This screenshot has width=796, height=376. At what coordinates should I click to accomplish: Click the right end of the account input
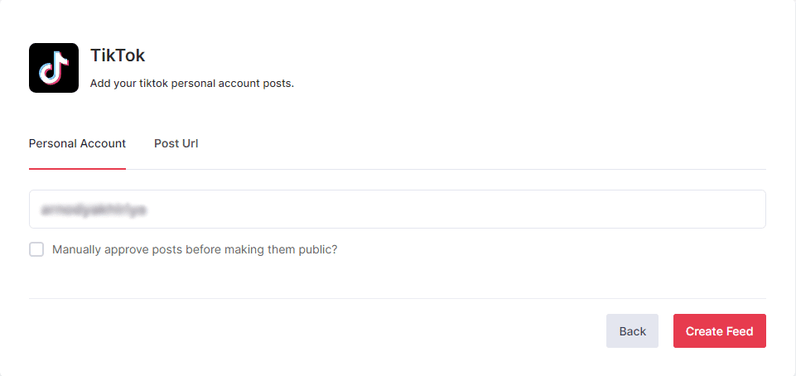[745, 210]
